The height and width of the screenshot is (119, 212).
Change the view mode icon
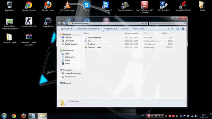[x=169, y=29]
